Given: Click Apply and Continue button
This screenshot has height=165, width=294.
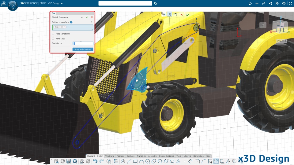Looking at the screenshot, I should (83, 50).
